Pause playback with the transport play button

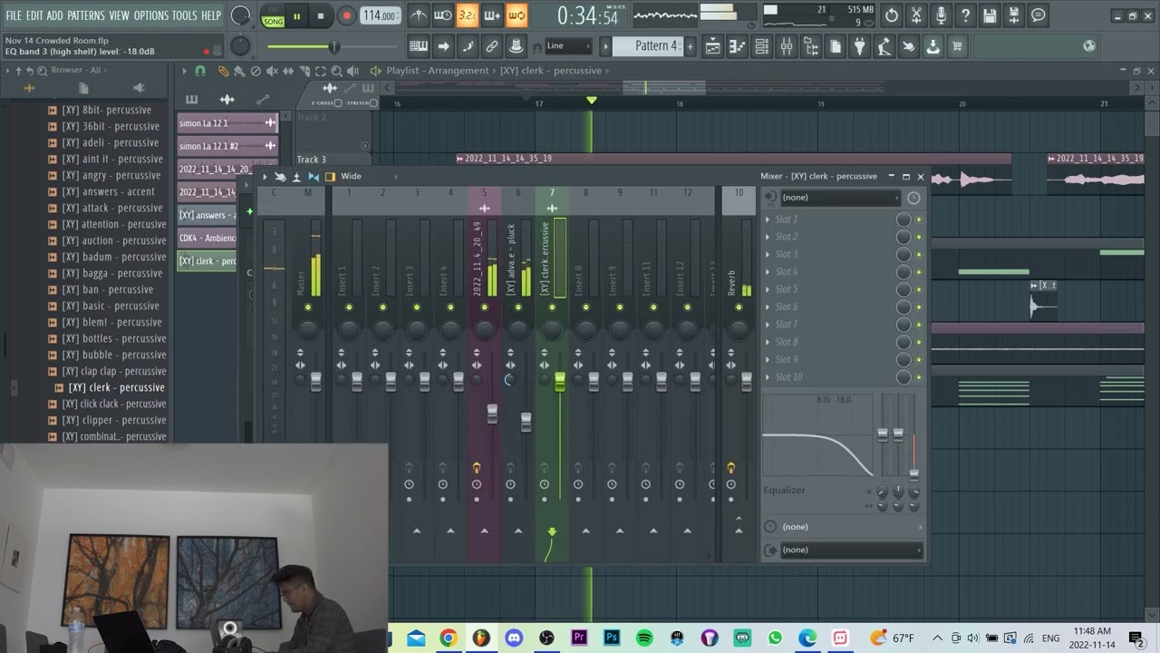(x=296, y=15)
